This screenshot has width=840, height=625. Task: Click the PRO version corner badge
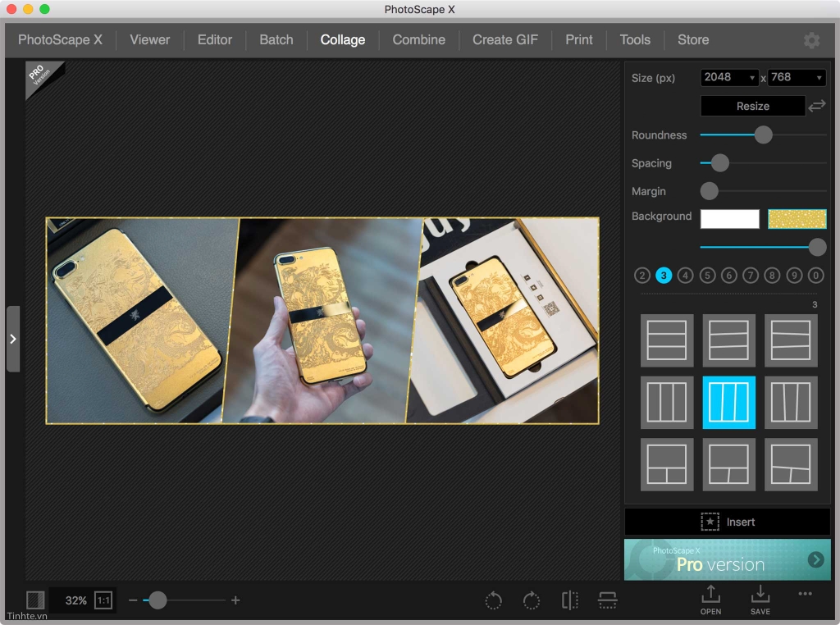pyautogui.click(x=41, y=75)
